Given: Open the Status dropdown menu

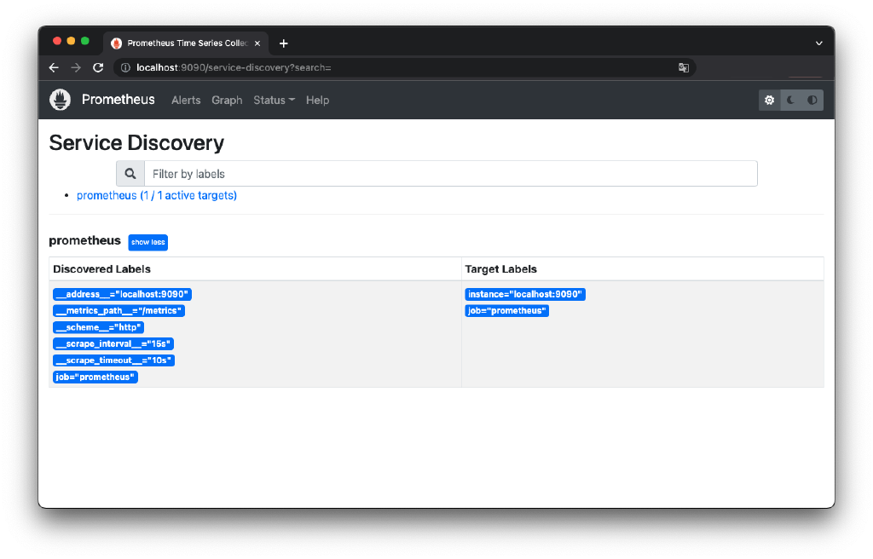Looking at the screenshot, I should 274,100.
